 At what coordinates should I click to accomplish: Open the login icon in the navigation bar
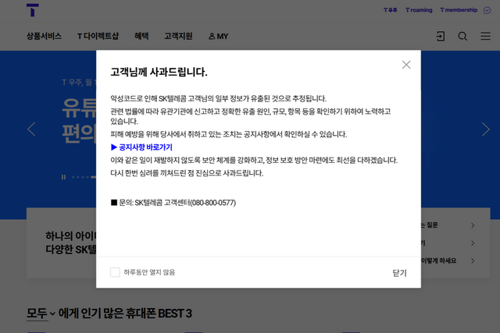click(x=441, y=36)
